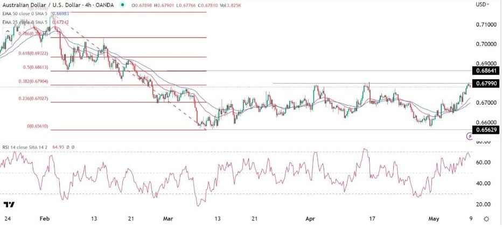Click the 17 date label on time axis
Image resolution: width=502 pixels, height=234 pixels.
[x=372, y=219]
